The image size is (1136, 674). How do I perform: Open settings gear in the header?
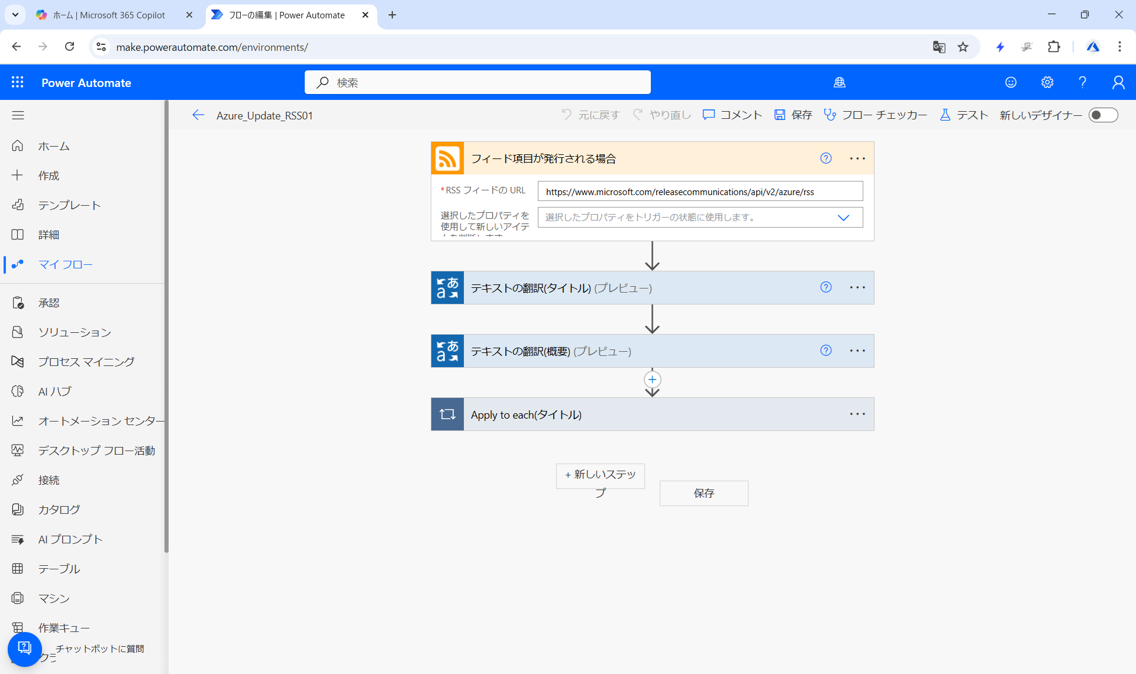coord(1047,83)
